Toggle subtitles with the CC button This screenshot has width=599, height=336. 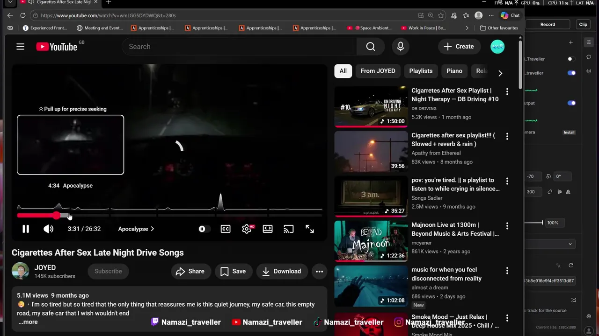tap(226, 229)
